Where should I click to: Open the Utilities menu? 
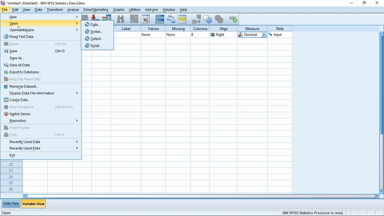tap(134, 10)
